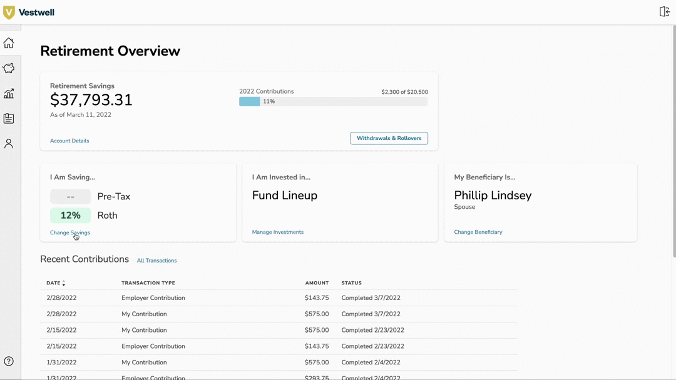Click the Pre-Tax percentage box
This screenshot has width=676, height=380.
[x=70, y=197]
